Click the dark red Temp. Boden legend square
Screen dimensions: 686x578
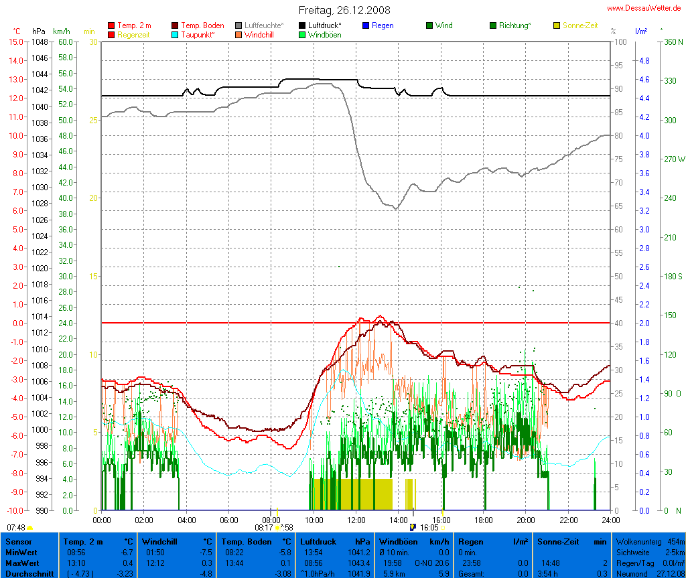click(x=176, y=25)
